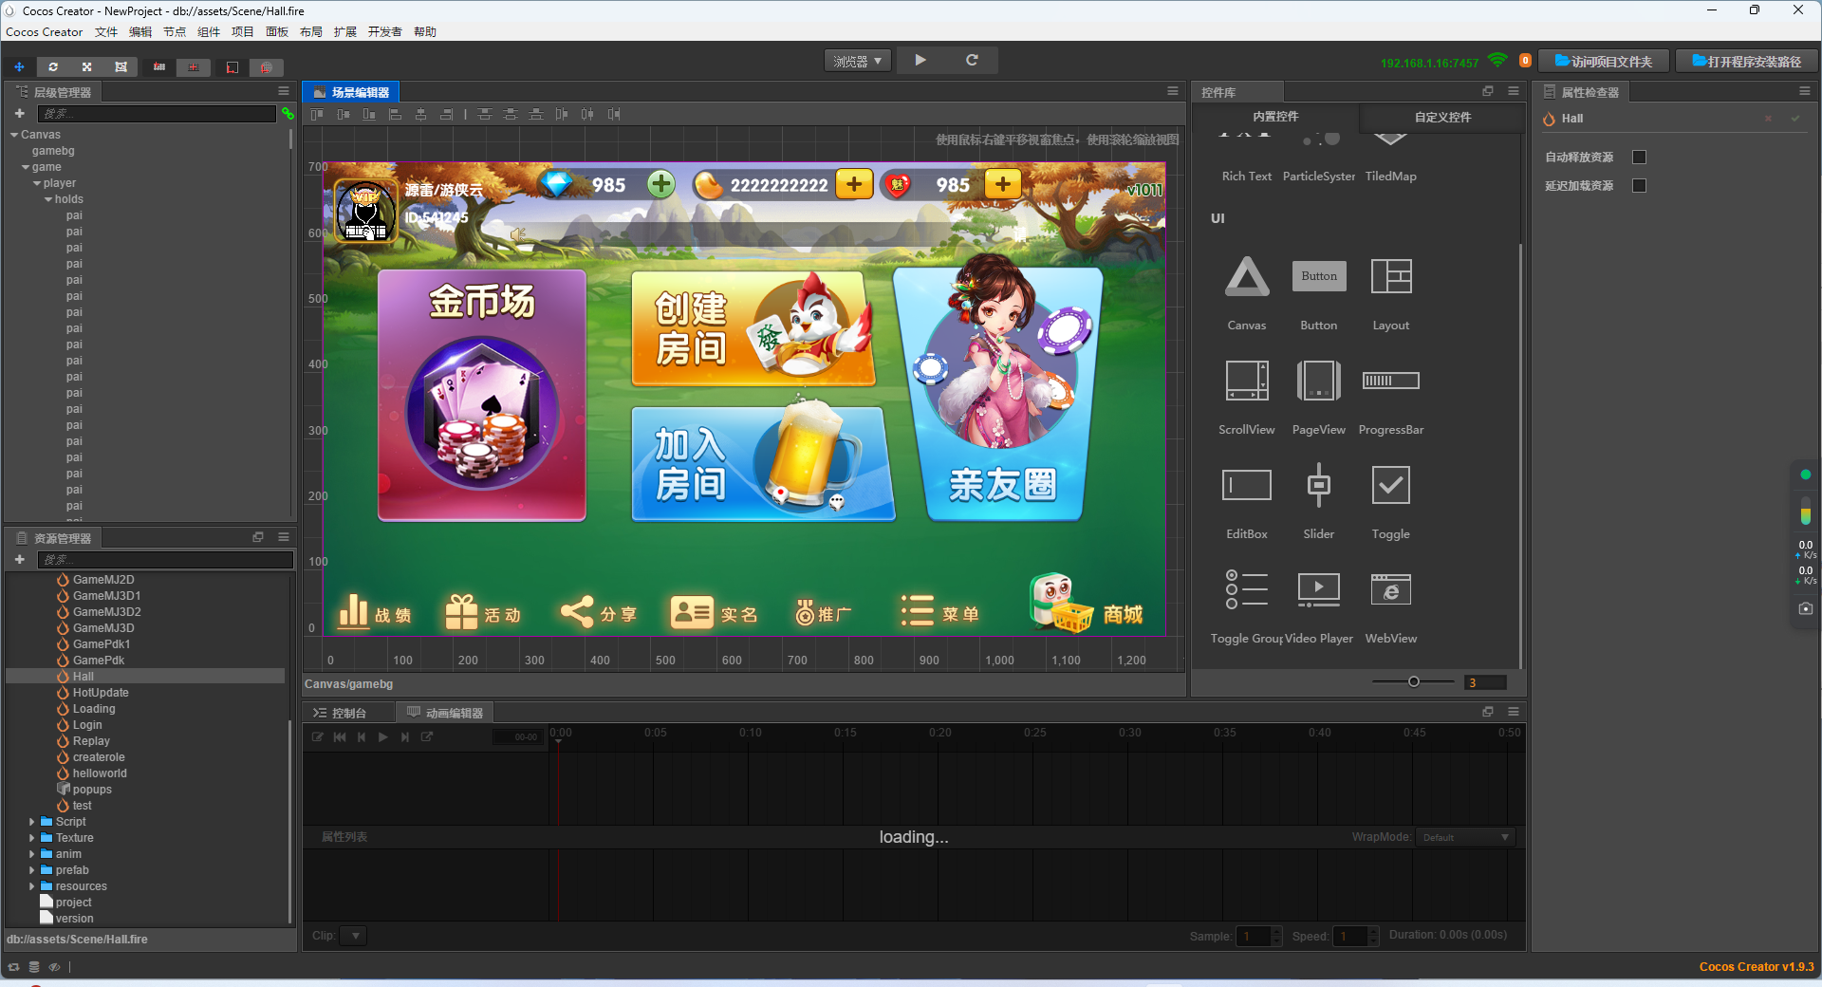This screenshot has width=1822, height=987.
Task: Expand the Script folder in assets
Action: point(31,821)
